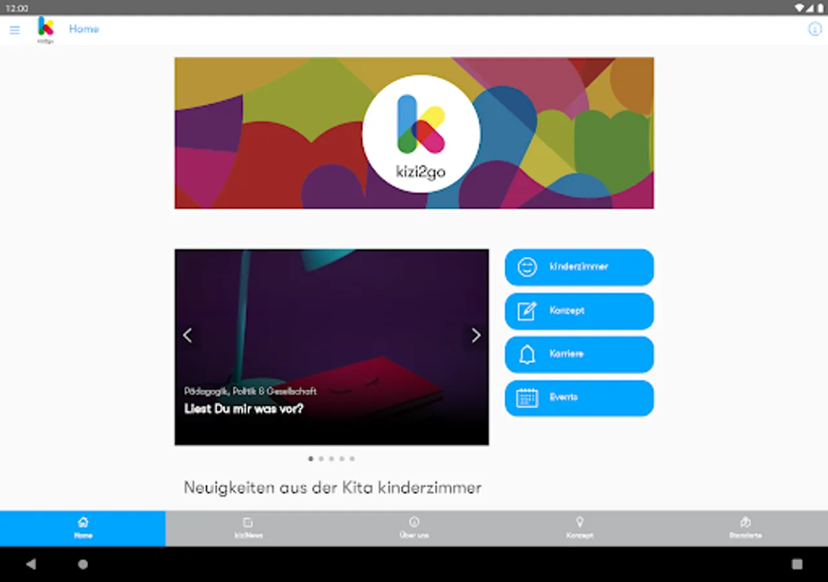Tap the Android back button
828x582 pixels.
30,564
